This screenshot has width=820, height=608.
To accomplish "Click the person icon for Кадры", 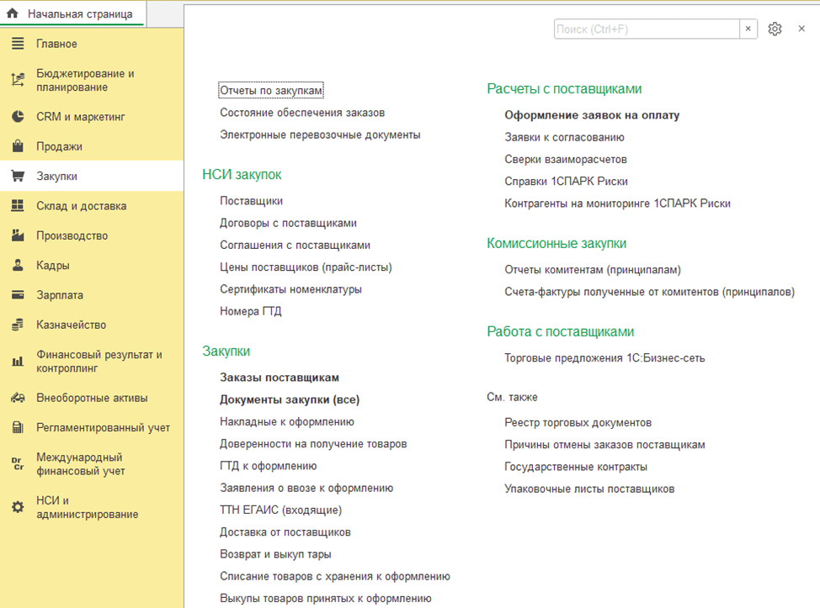I will [18, 266].
